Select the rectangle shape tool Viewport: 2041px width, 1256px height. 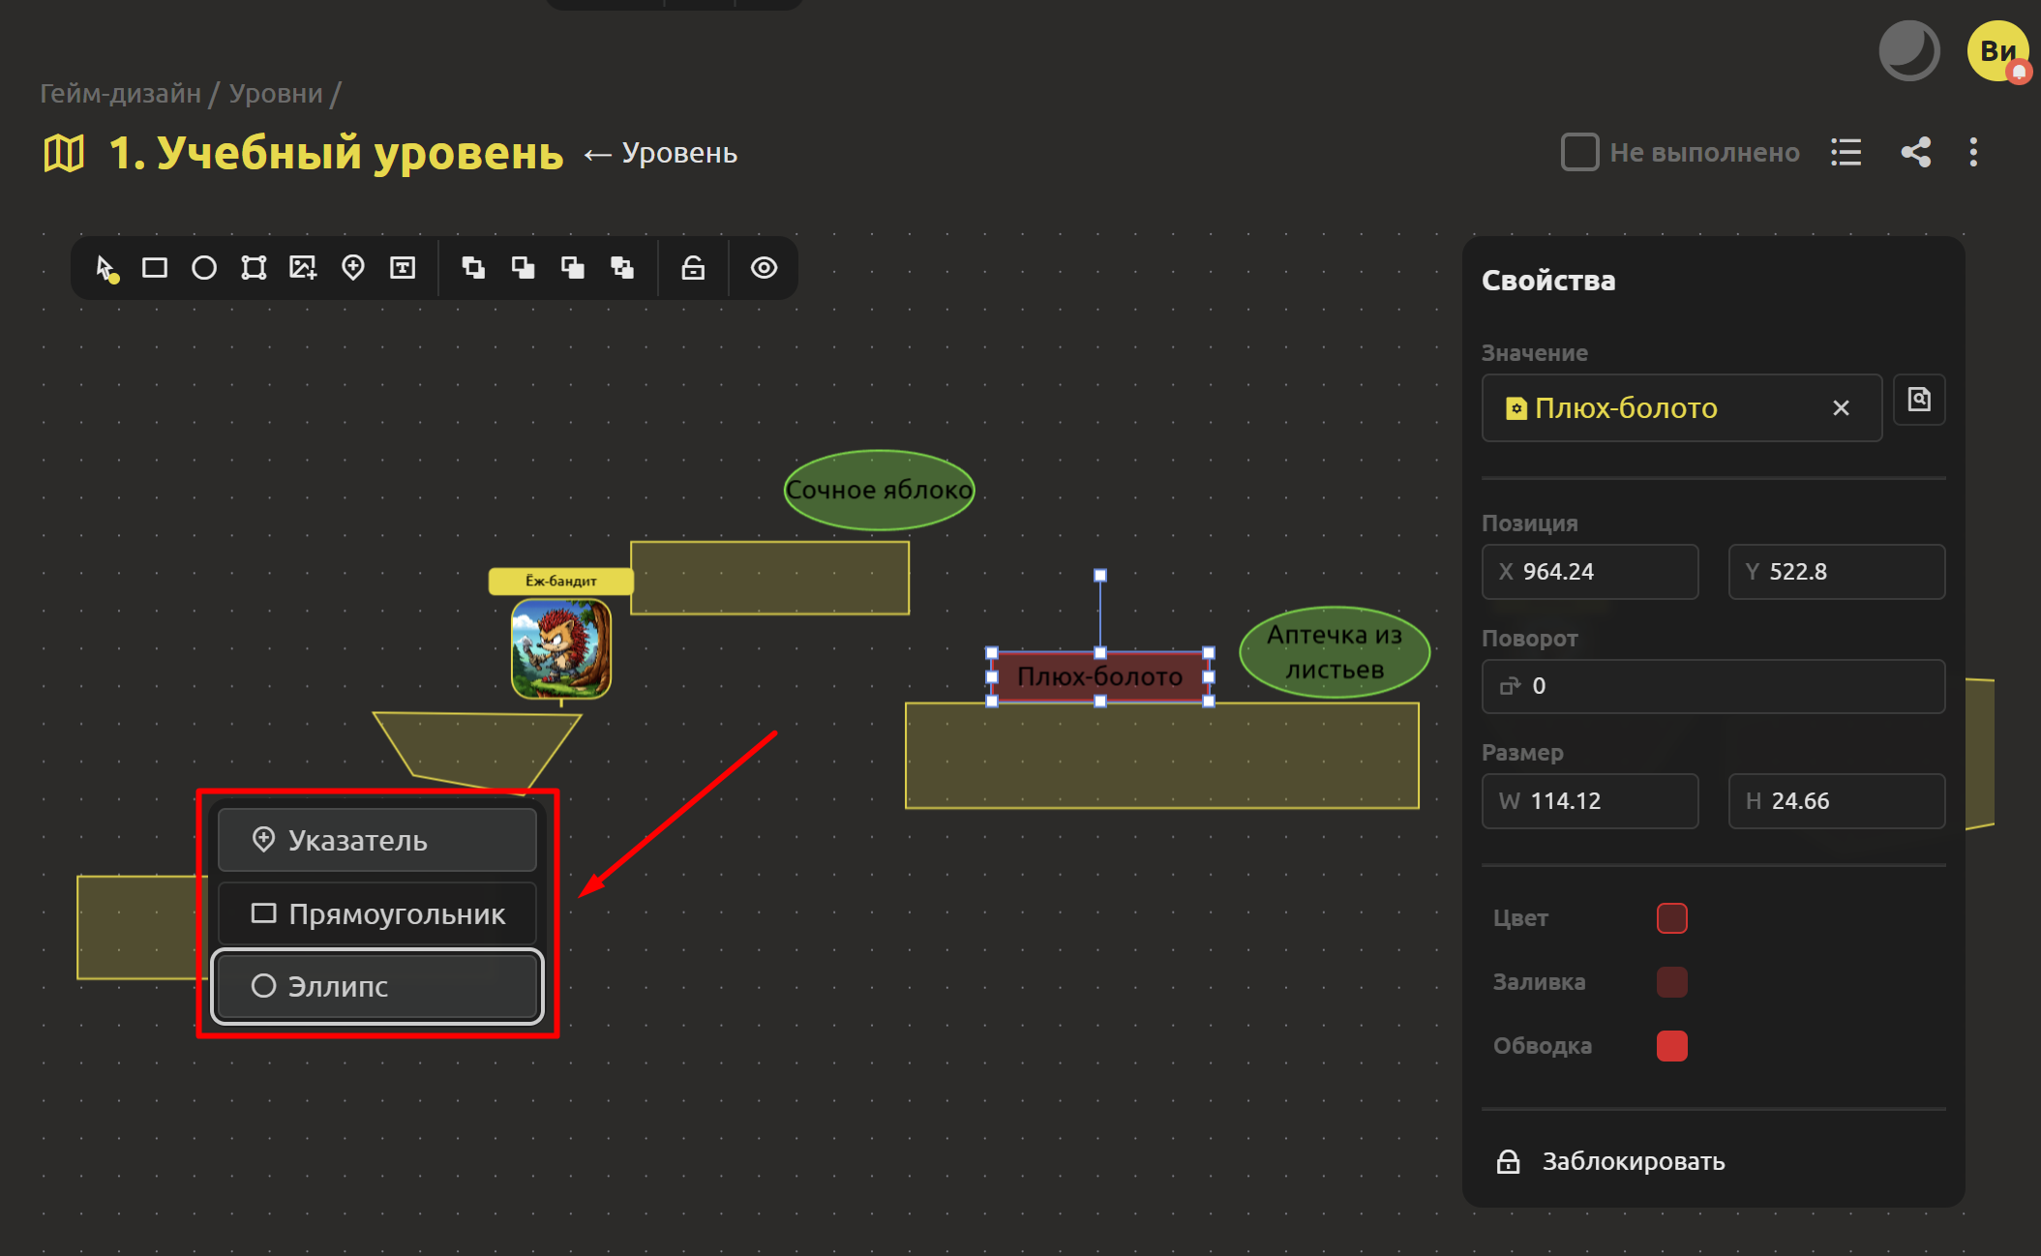click(x=155, y=268)
